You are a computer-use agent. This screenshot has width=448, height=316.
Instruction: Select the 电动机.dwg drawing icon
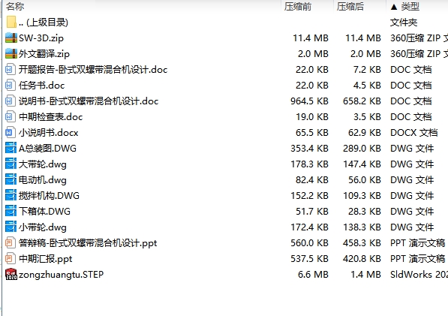[11, 179]
